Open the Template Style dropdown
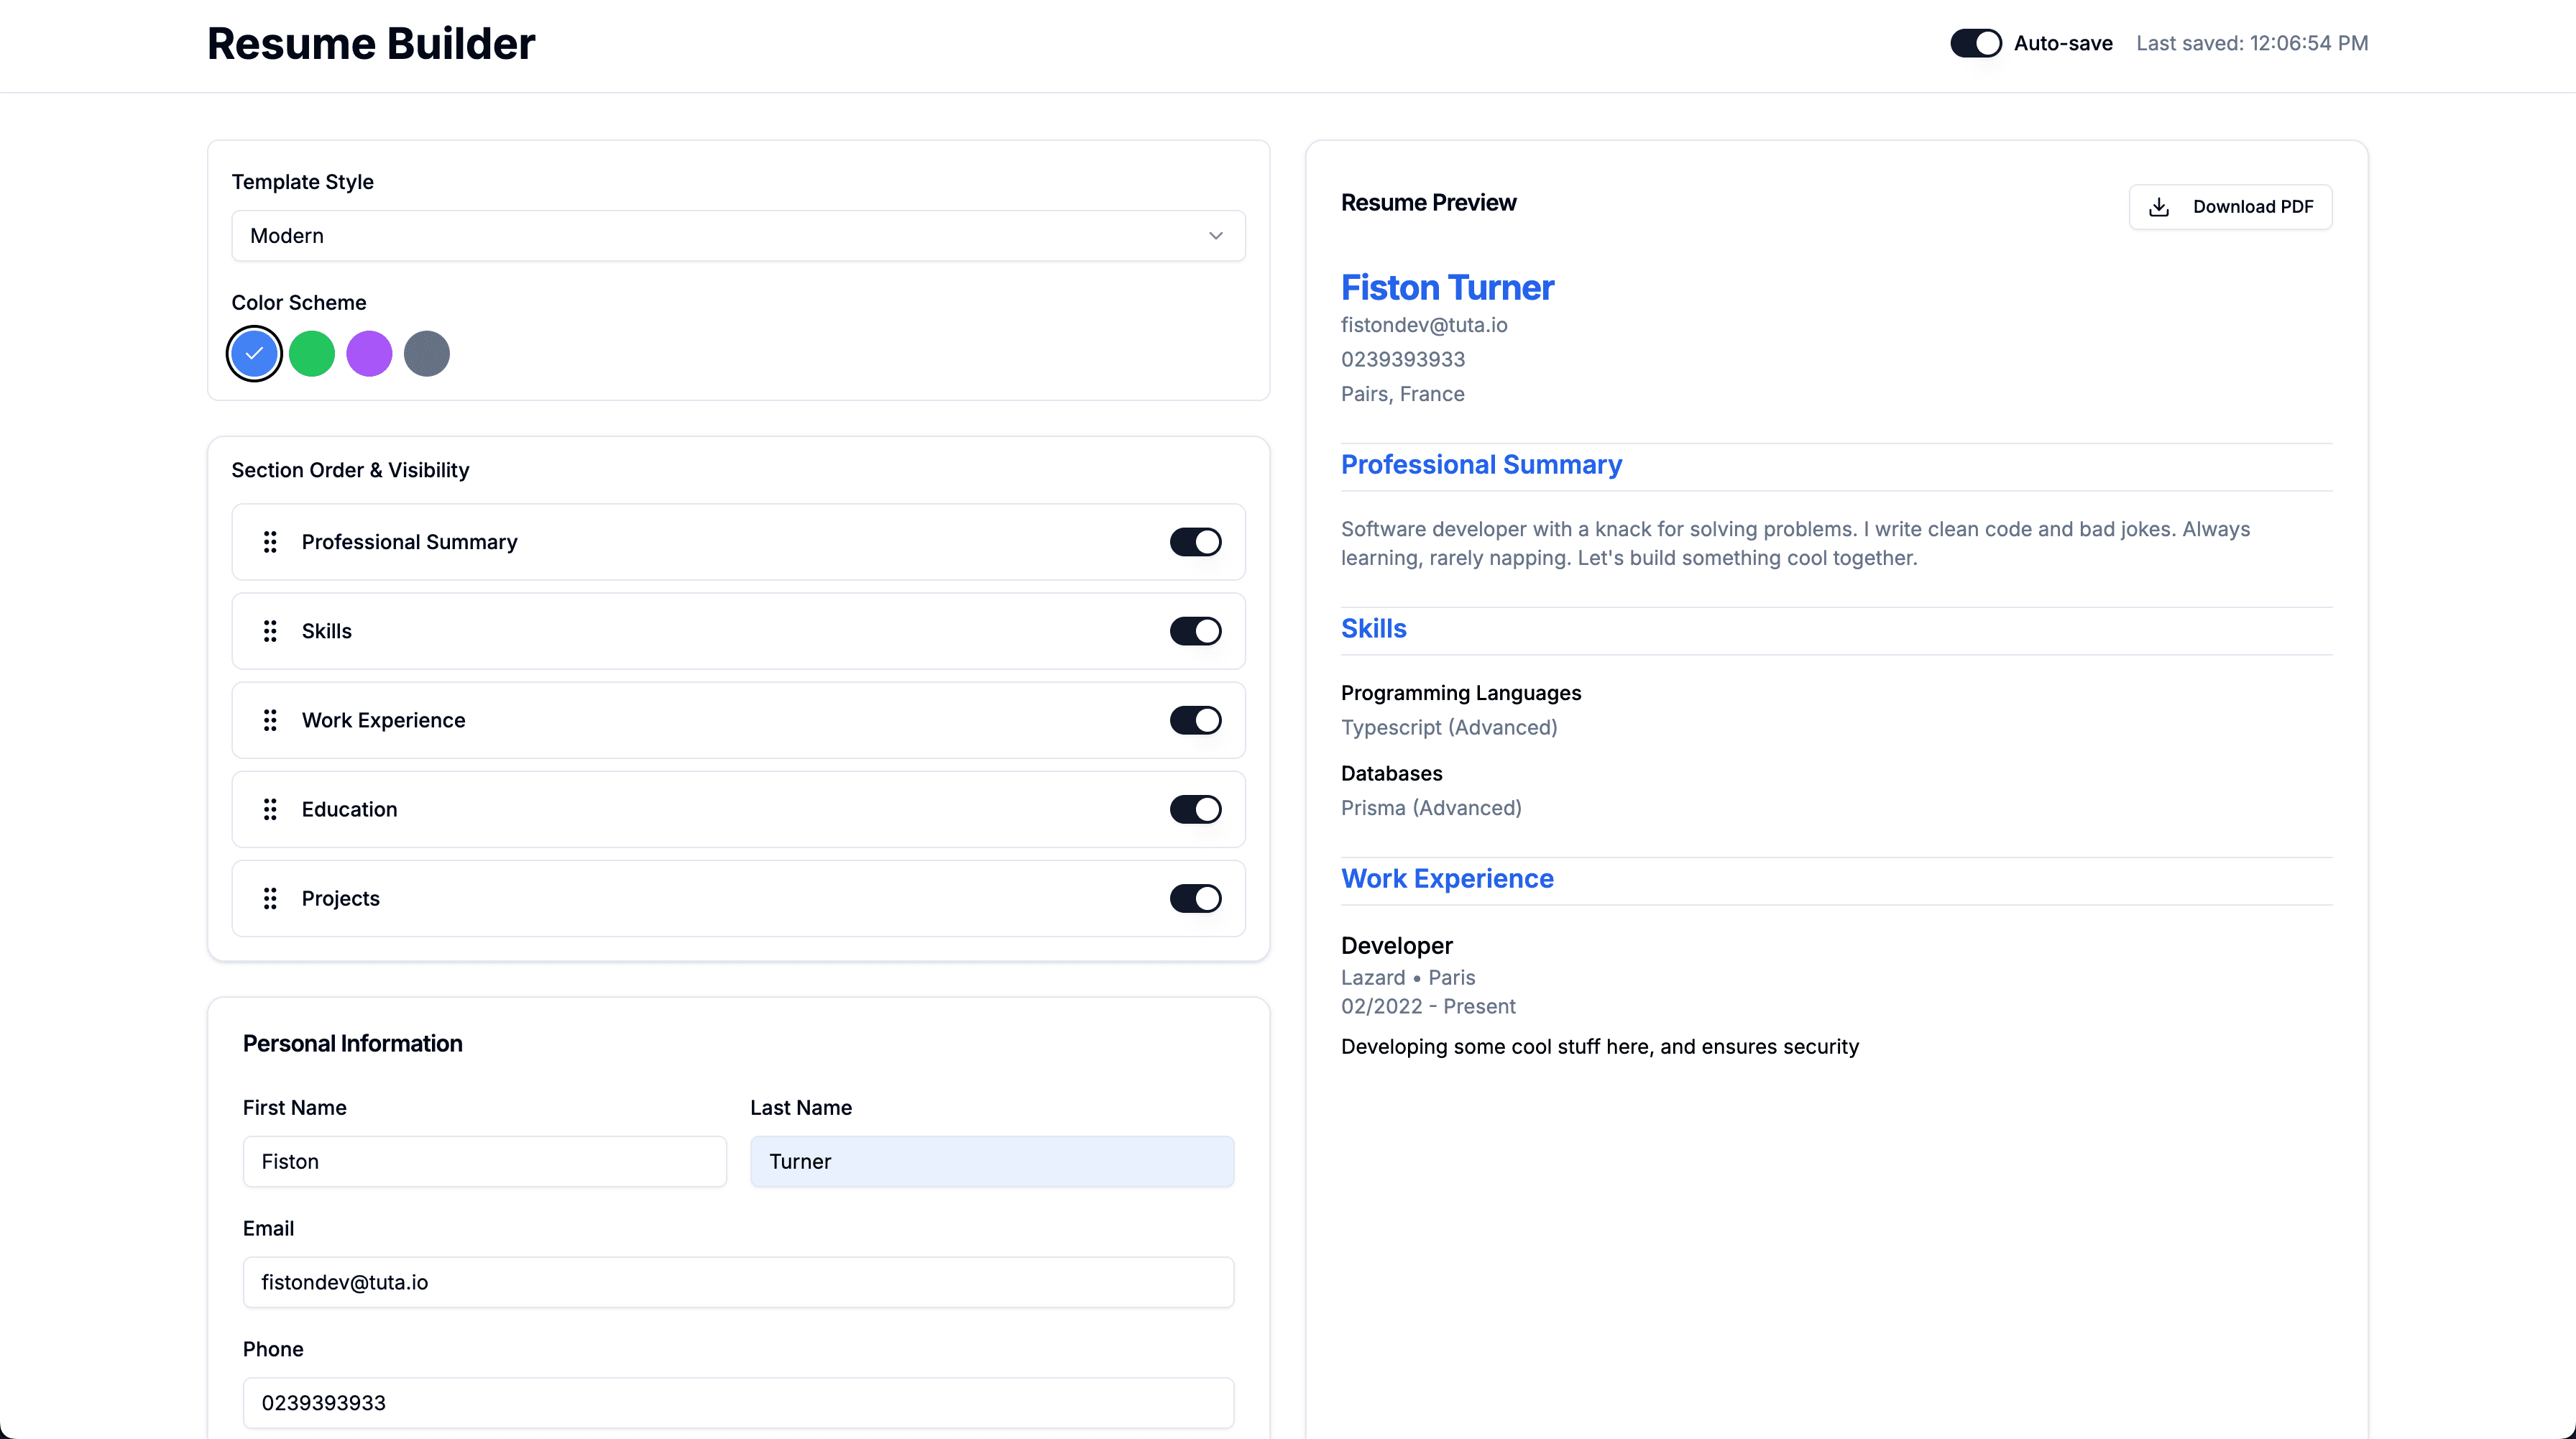The height and width of the screenshot is (1439, 2576). point(737,236)
